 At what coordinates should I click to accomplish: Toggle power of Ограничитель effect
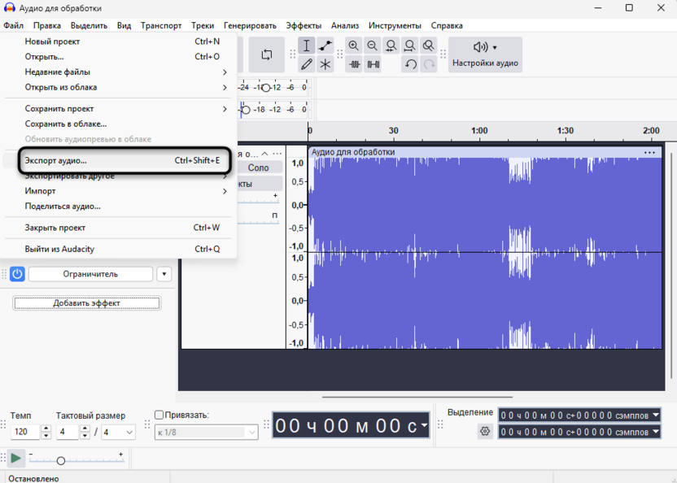tap(17, 274)
